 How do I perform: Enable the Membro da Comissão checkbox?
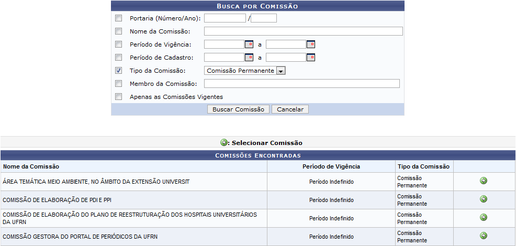(118, 84)
